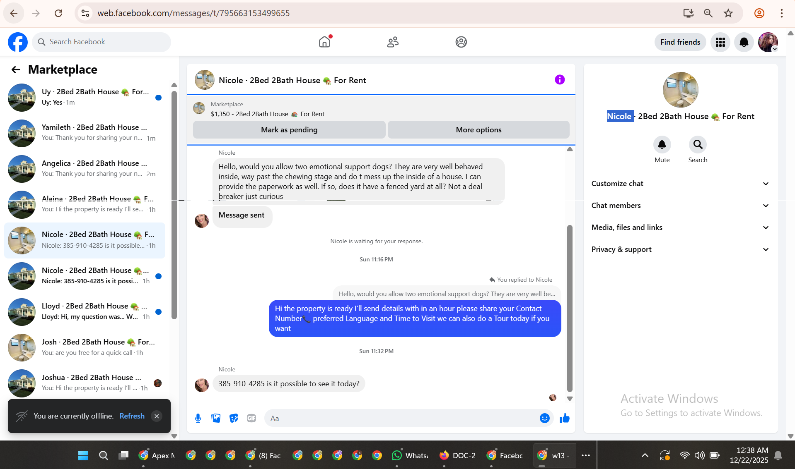Click the chat messages scrollbar
Screen dimensions: 795x469
tap(570, 308)
